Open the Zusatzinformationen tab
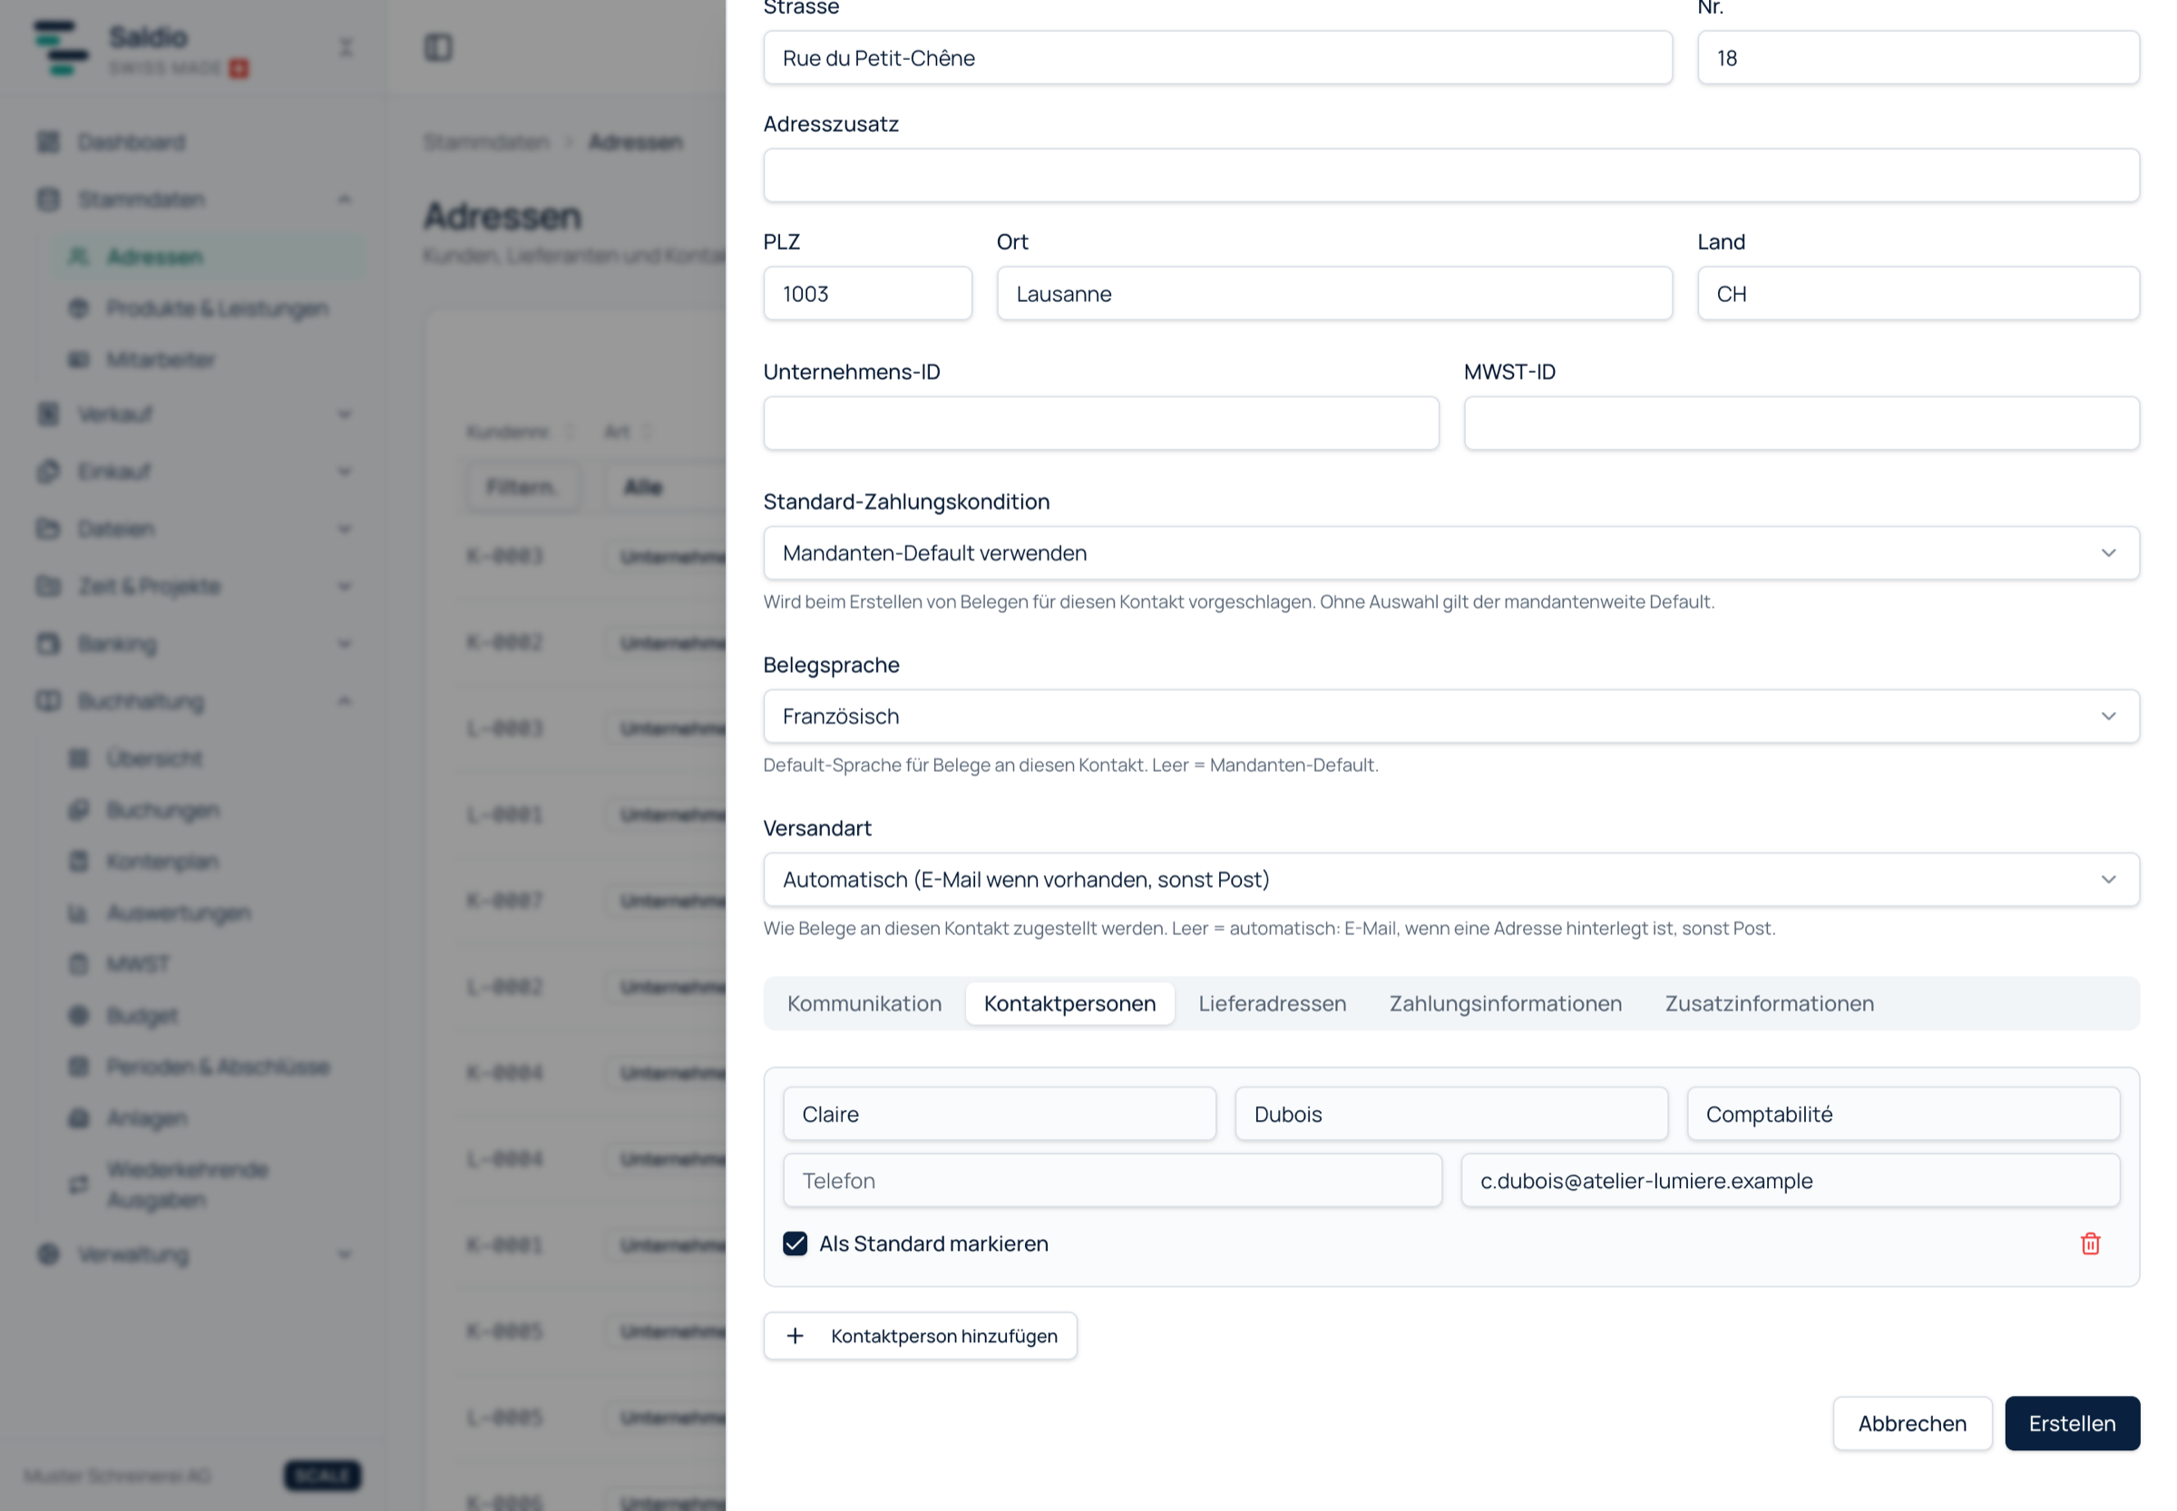Image resolution: width=2177 pixels, height=1511 pixels. 1769,1003
